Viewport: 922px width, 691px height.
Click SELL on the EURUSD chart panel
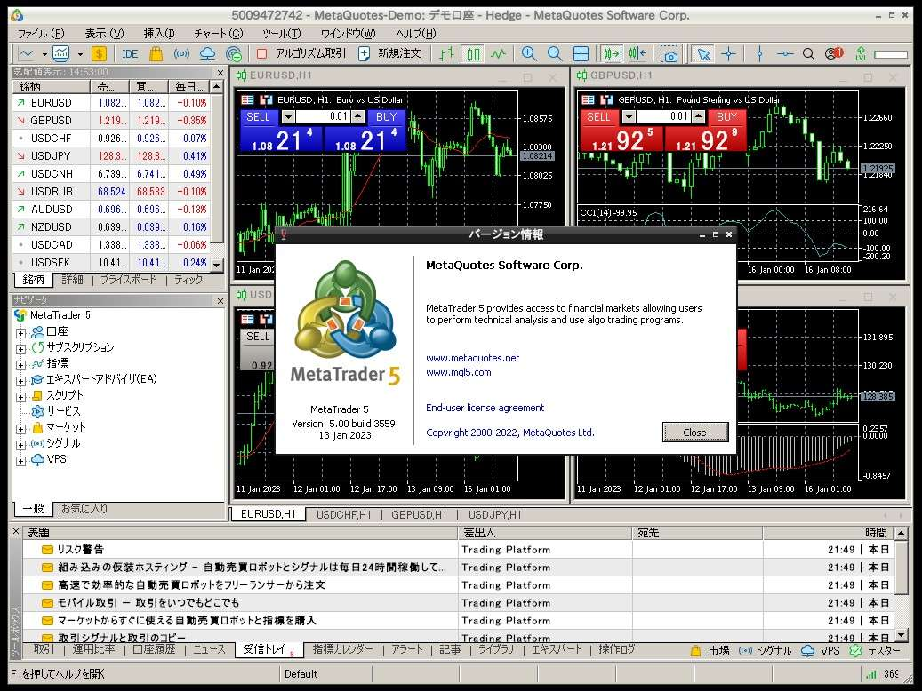pos(258,117)
